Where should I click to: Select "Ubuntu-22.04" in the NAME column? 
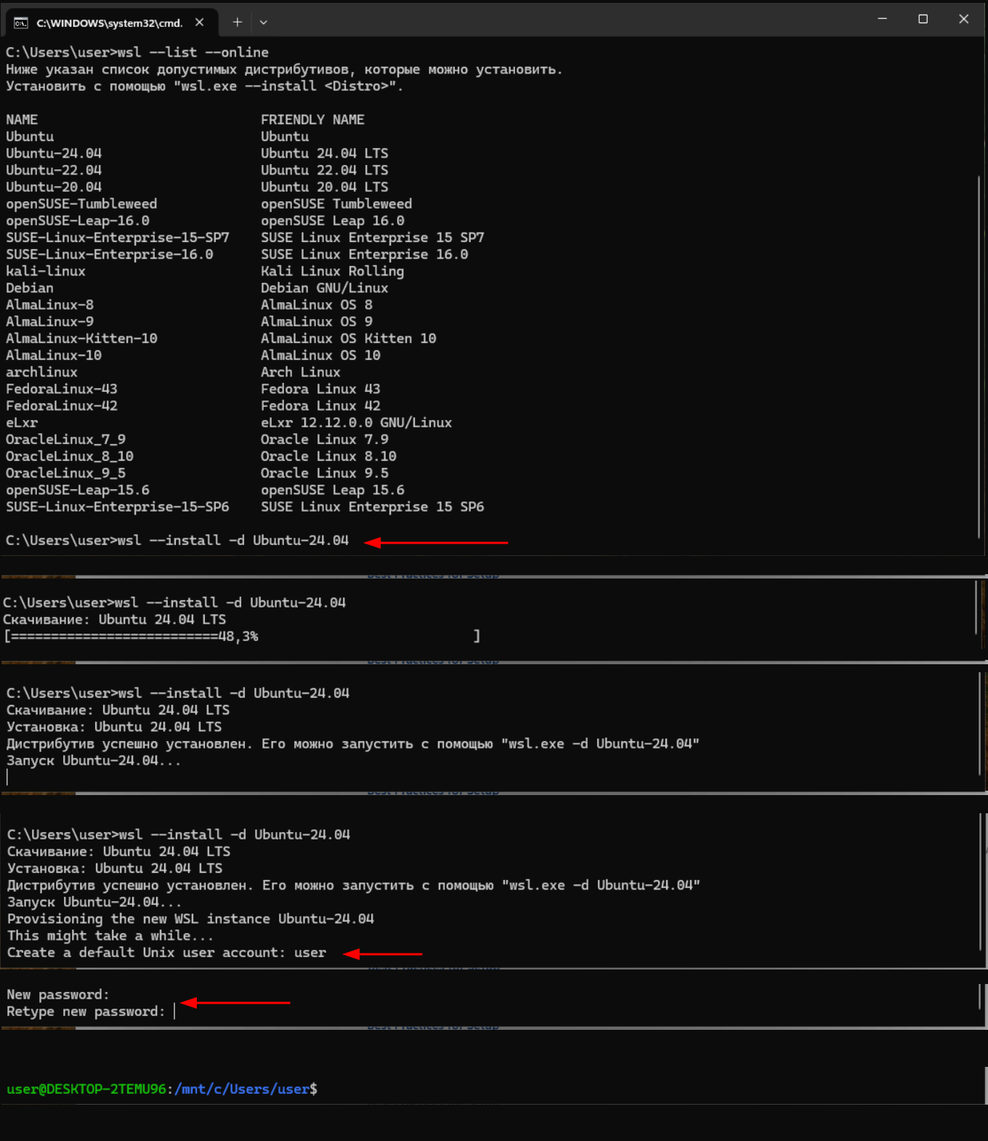click(54, 170)
